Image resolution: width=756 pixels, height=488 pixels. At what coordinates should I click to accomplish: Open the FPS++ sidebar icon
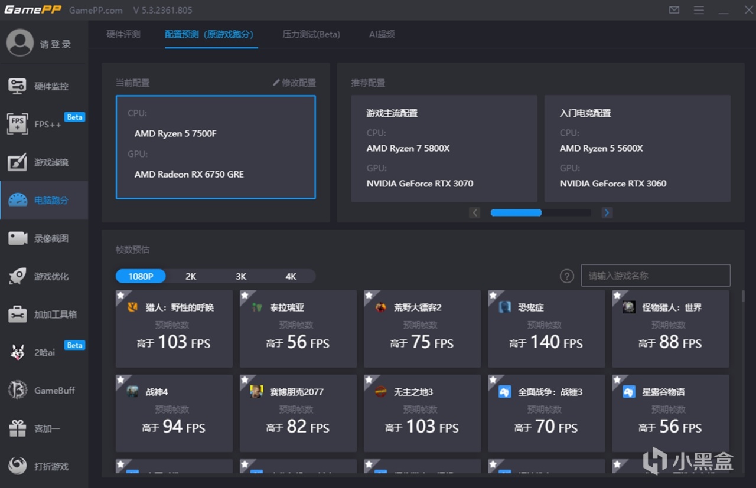pos(17,124)
